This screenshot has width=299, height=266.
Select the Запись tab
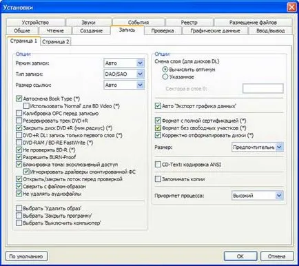click(127, 30)
